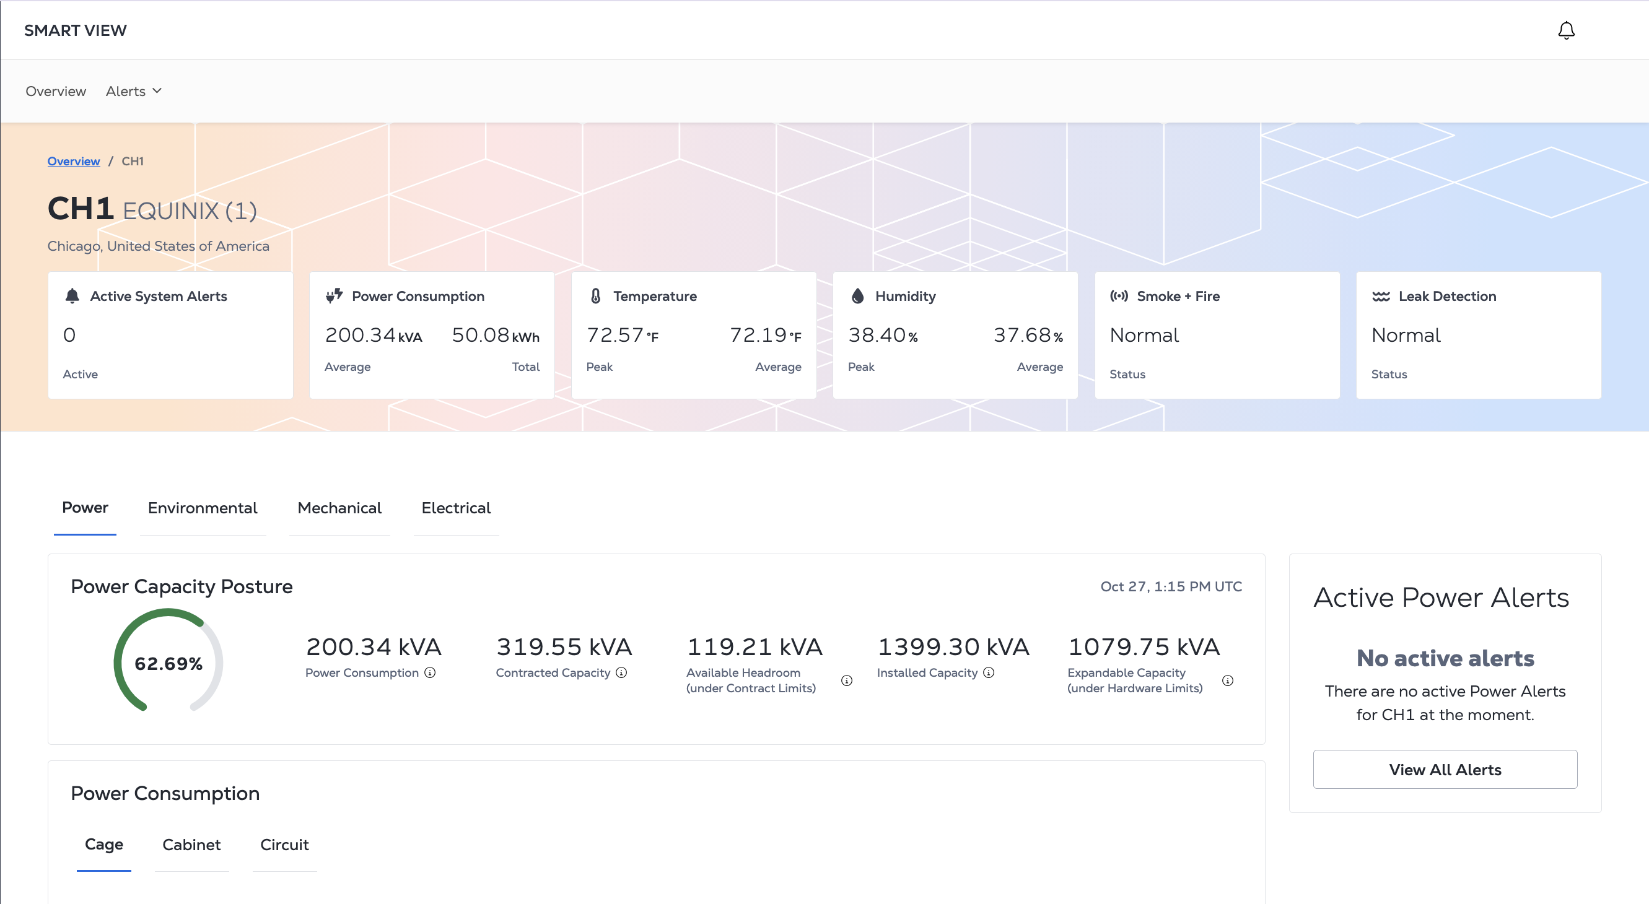Show info for Available Headroom

click(847, 680)
